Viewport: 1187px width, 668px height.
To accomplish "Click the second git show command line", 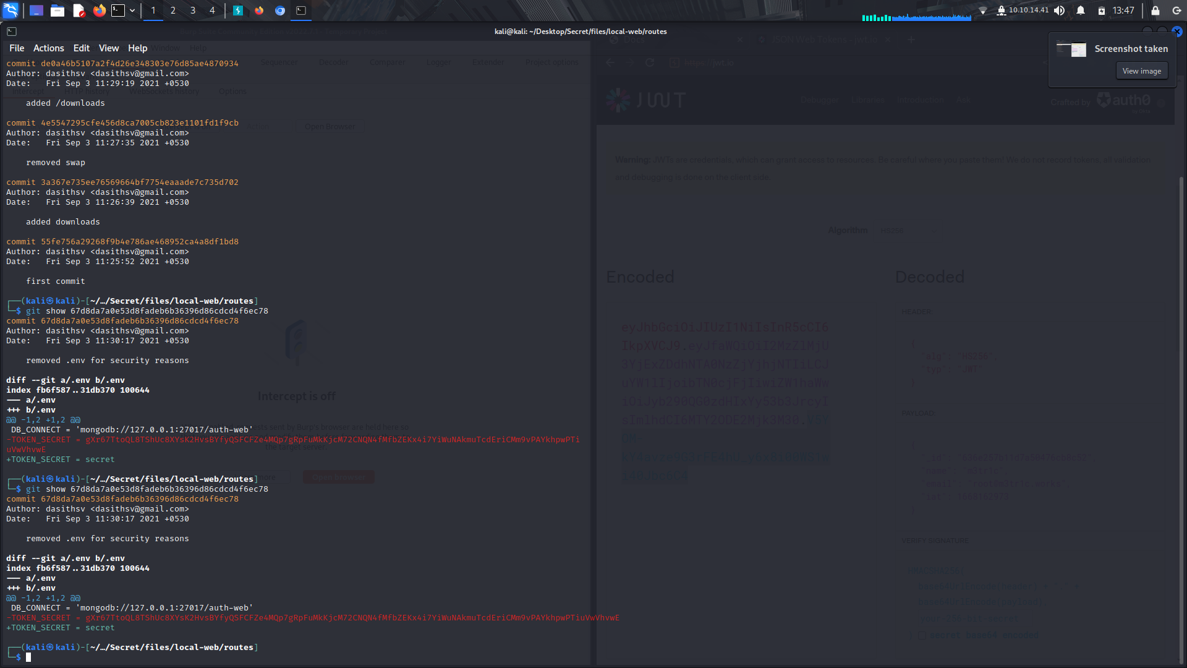I will point(147,489).
